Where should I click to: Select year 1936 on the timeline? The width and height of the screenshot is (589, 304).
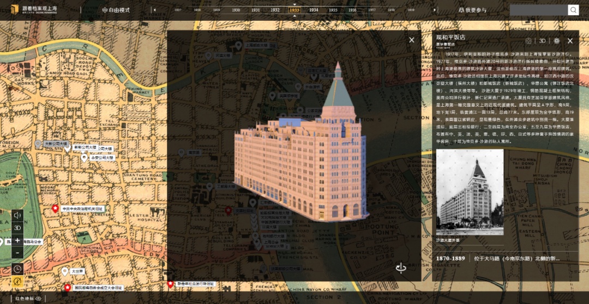point(352,10)
